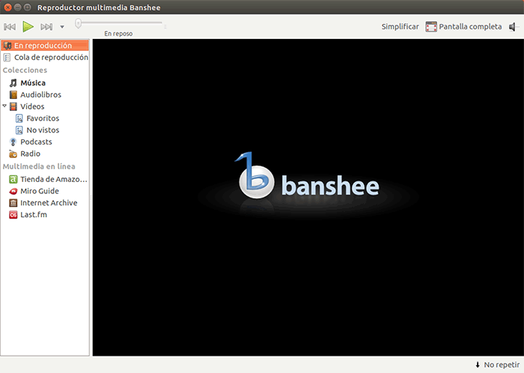Click the seek slider handle
The height and width of the screenshot is (373, 524).
click(78, 23)
